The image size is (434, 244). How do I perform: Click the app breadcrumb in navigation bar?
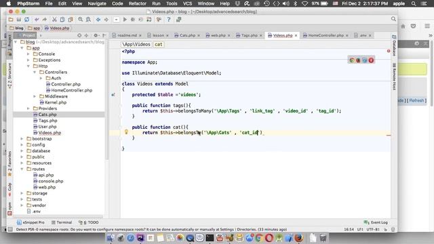34,28
